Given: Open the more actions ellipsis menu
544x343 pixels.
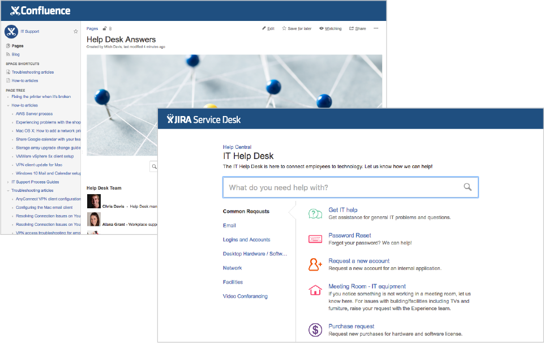Looking at the screenshot, I should [x=376, y=28].
